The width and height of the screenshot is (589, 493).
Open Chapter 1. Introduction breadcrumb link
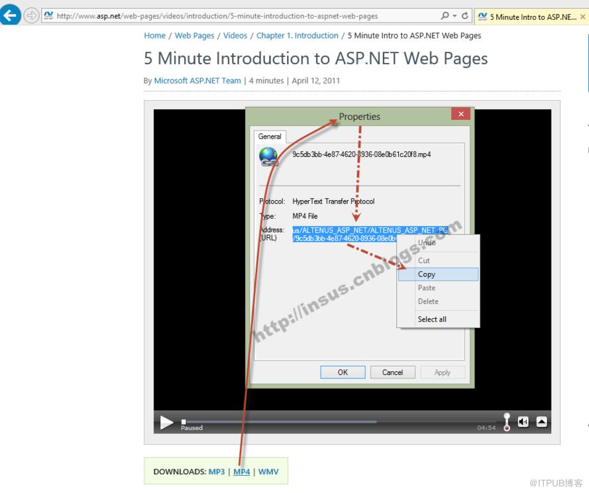297,36
